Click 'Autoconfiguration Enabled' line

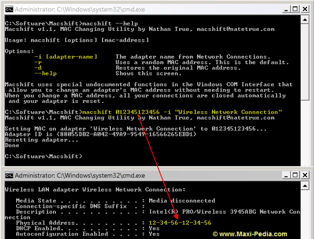[88, 234]
